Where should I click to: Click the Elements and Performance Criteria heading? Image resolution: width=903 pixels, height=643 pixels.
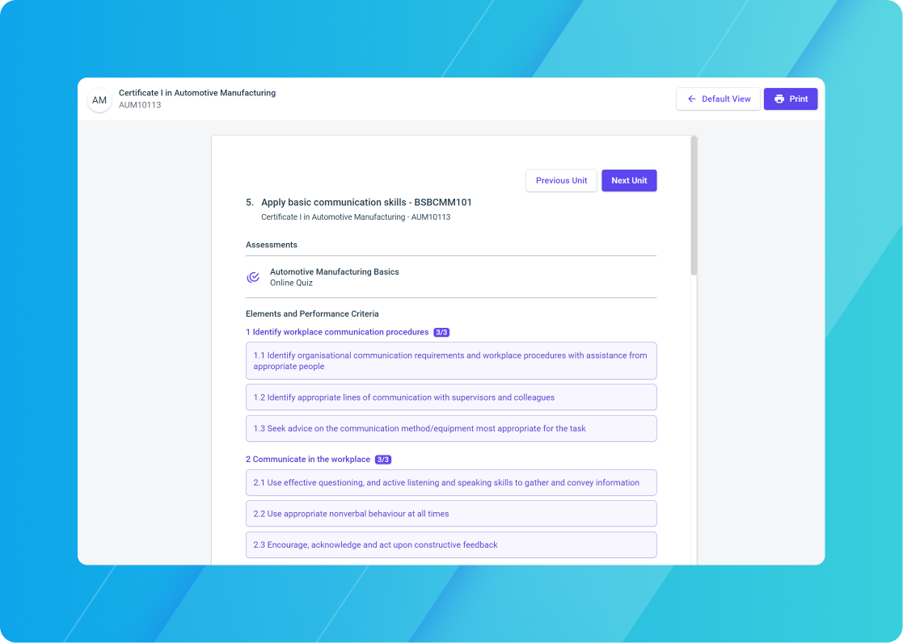312,313
